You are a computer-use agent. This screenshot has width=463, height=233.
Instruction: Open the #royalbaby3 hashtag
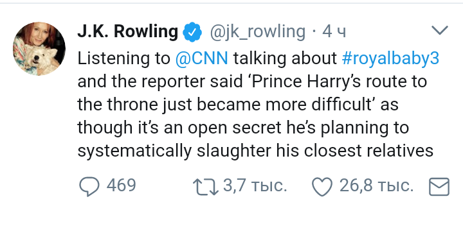point(391,59)
